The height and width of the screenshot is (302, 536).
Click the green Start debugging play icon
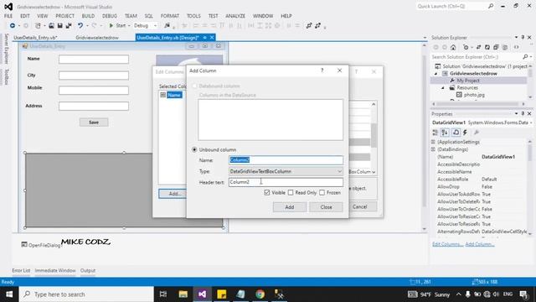[x=111, y=26]
